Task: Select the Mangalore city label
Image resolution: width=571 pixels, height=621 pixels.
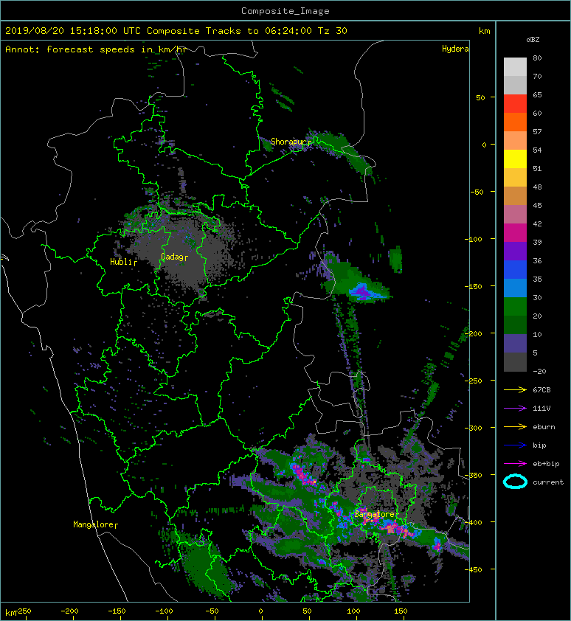Action: [x=95, y=524]
